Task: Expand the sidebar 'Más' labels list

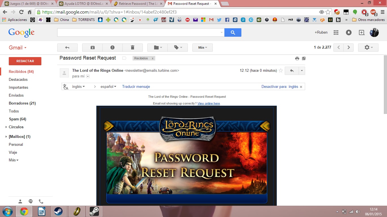Action: (14, 160)
